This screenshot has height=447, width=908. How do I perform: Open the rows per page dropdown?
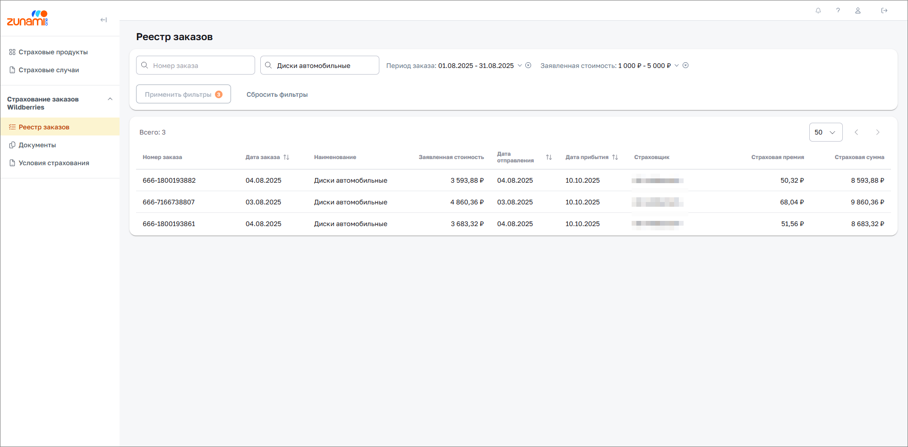tap(825, 132)
